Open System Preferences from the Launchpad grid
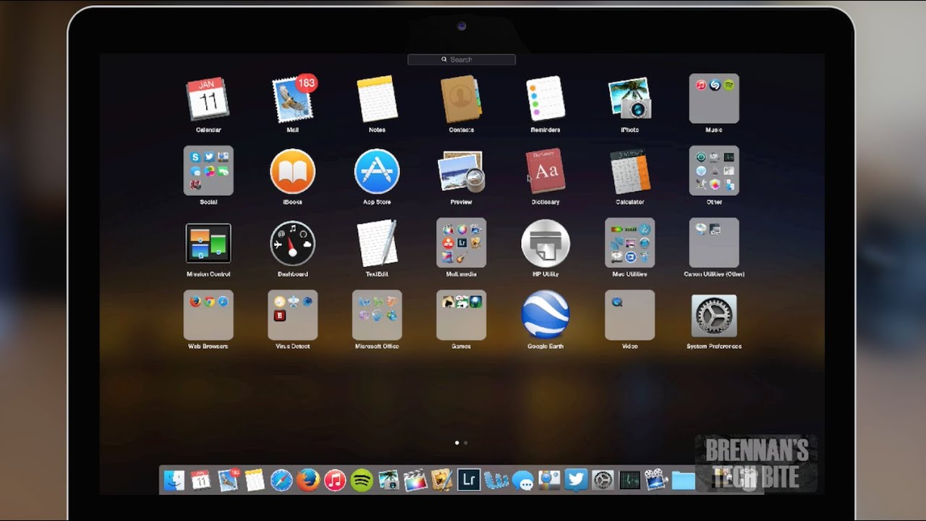926x521 pixels. [x=714, y=315]
